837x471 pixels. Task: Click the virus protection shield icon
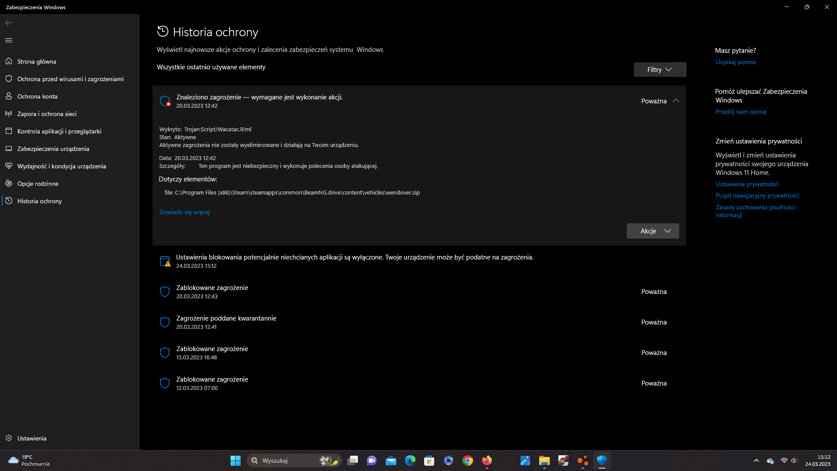pyautogui.click(x=9, y=78)
